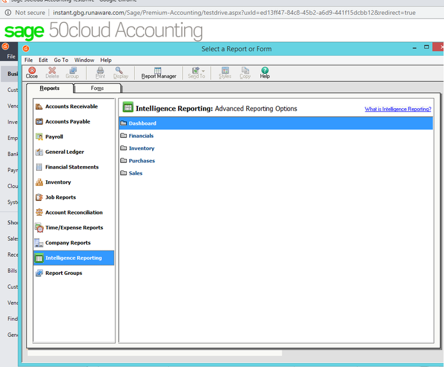Viewport: 444px width, 367px height.
Task: Switch to the Forms tab
Action: click(98, 88)
